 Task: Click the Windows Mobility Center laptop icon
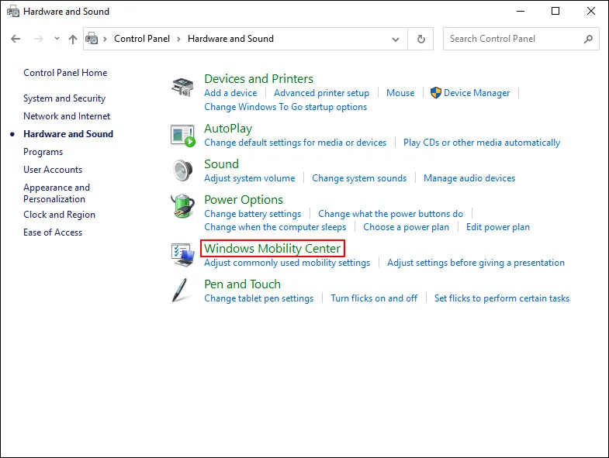182,255
